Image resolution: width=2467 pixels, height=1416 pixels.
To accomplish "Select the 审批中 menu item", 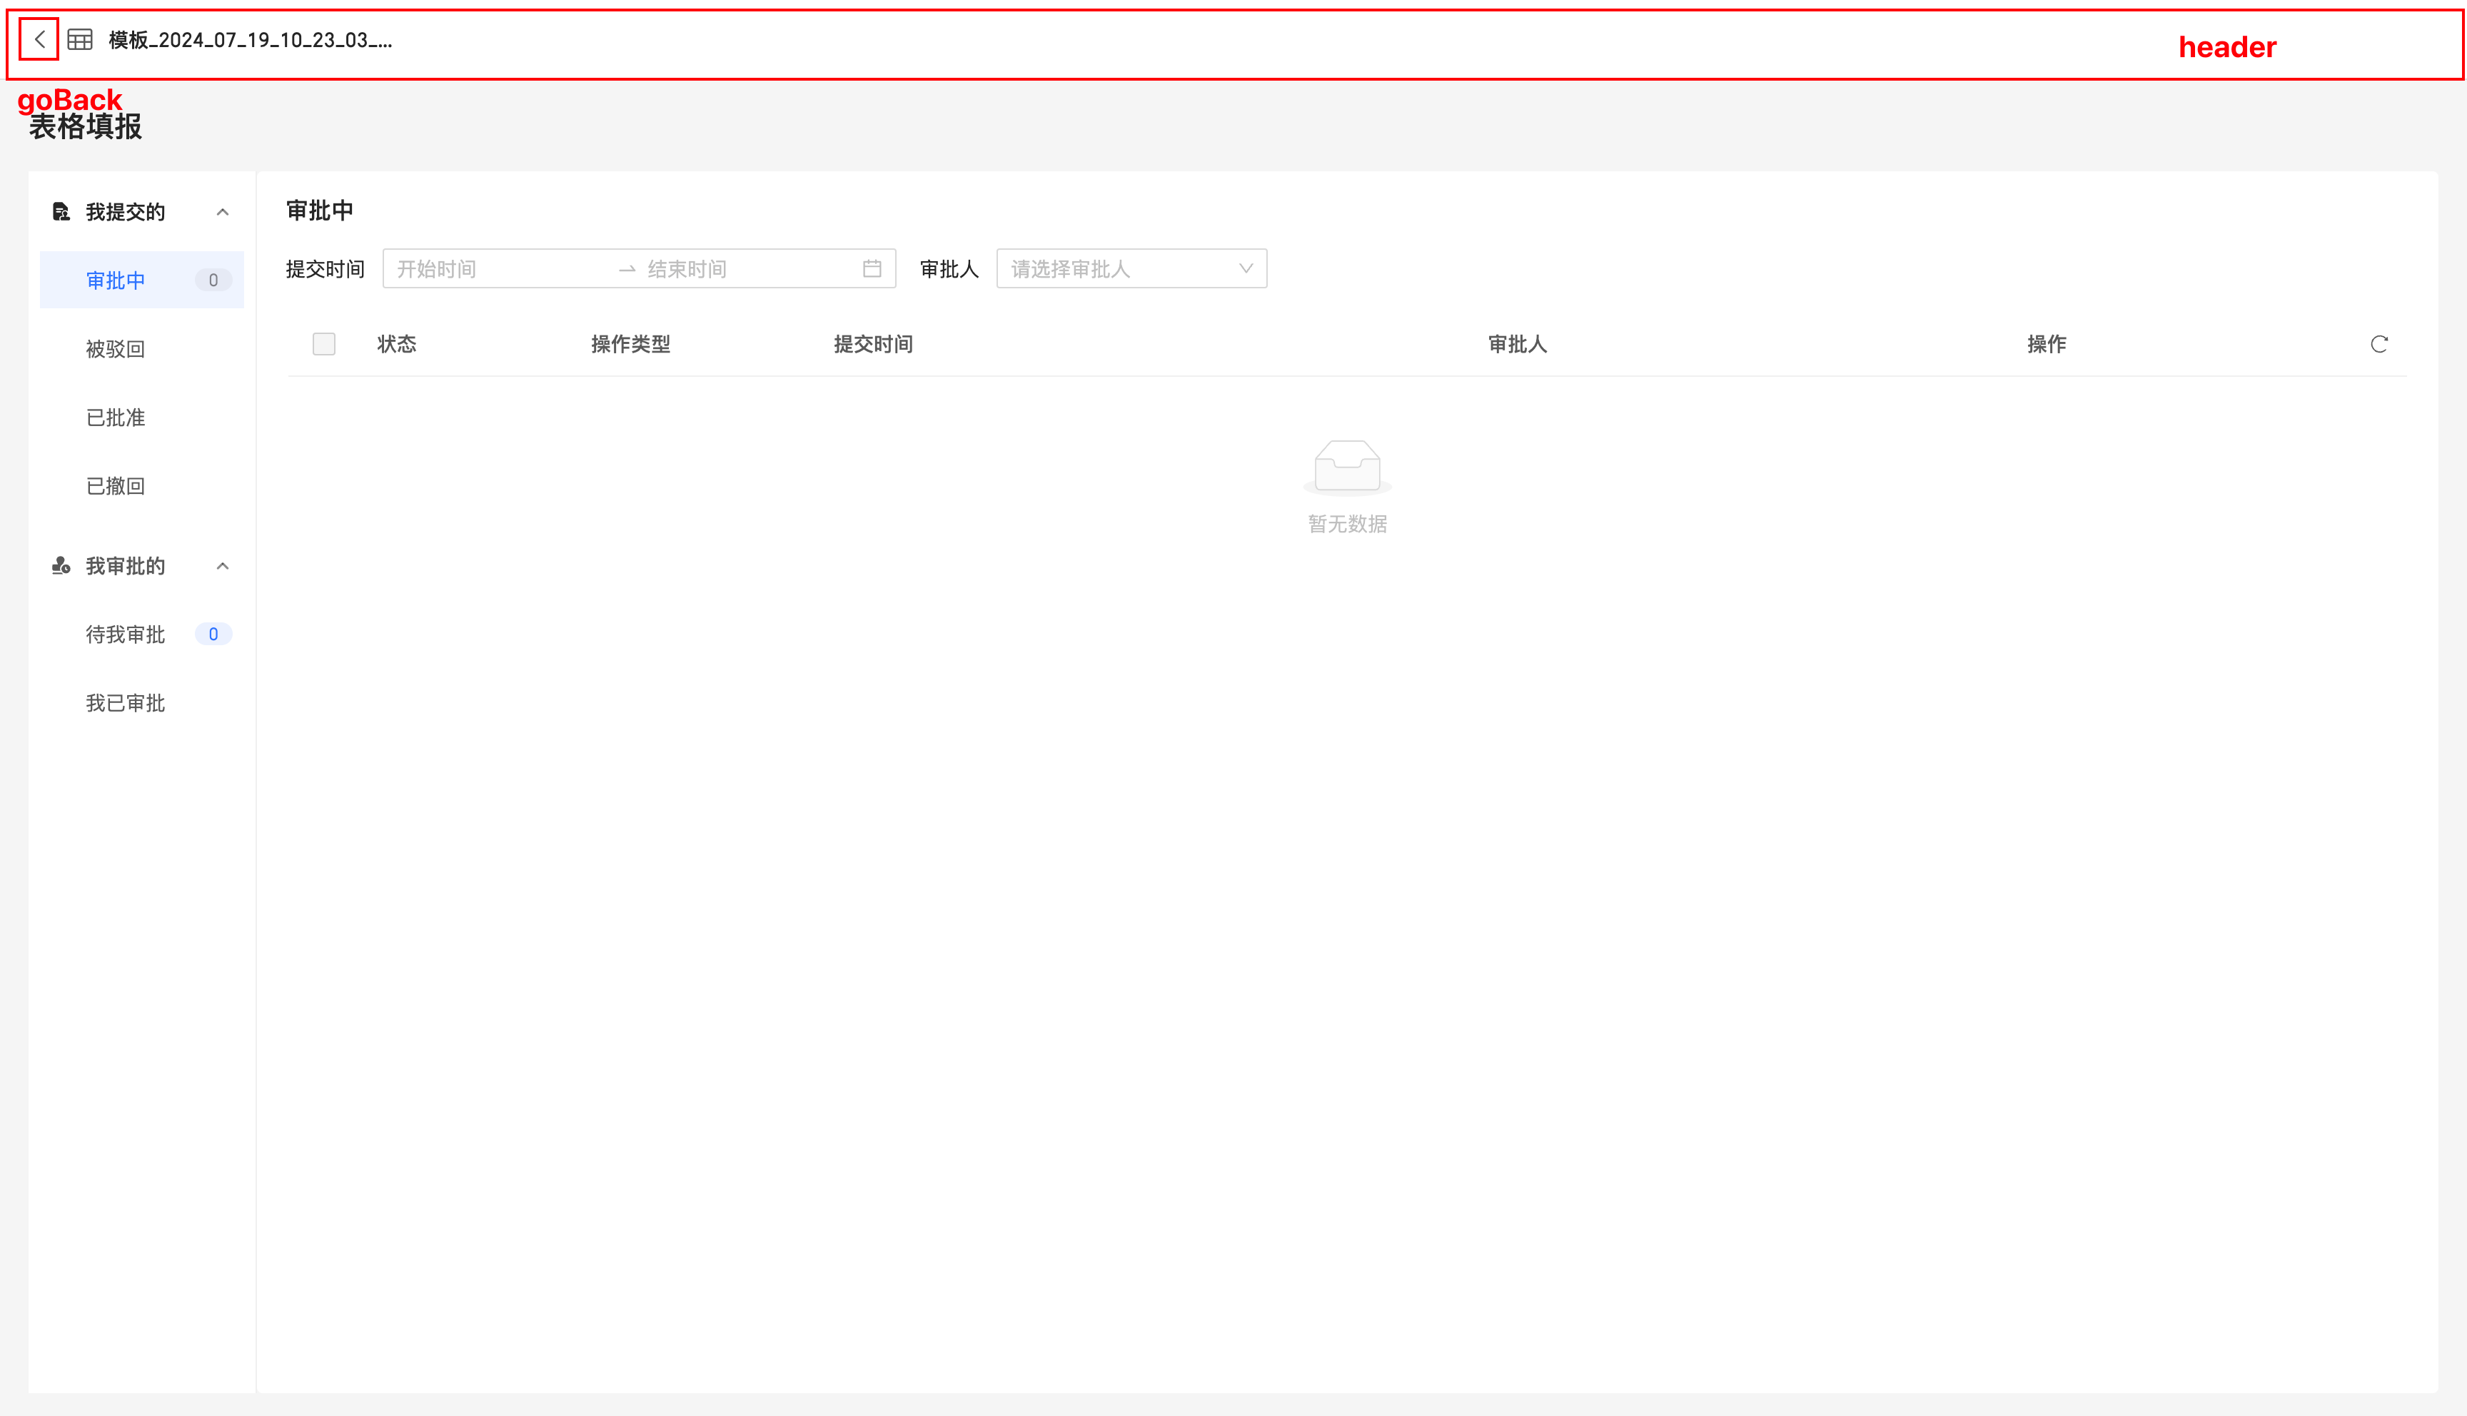I will 142,280.
